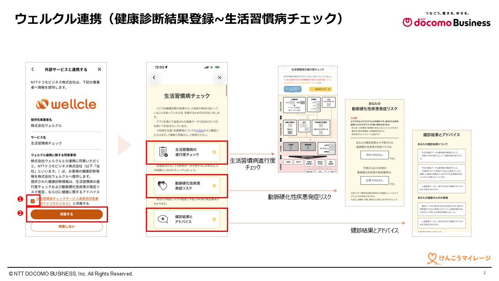Click the 生活習慣病の進行度チェック screen title
Image resolution: width=499 pixels, height=281 pixels.
(308, 69)
